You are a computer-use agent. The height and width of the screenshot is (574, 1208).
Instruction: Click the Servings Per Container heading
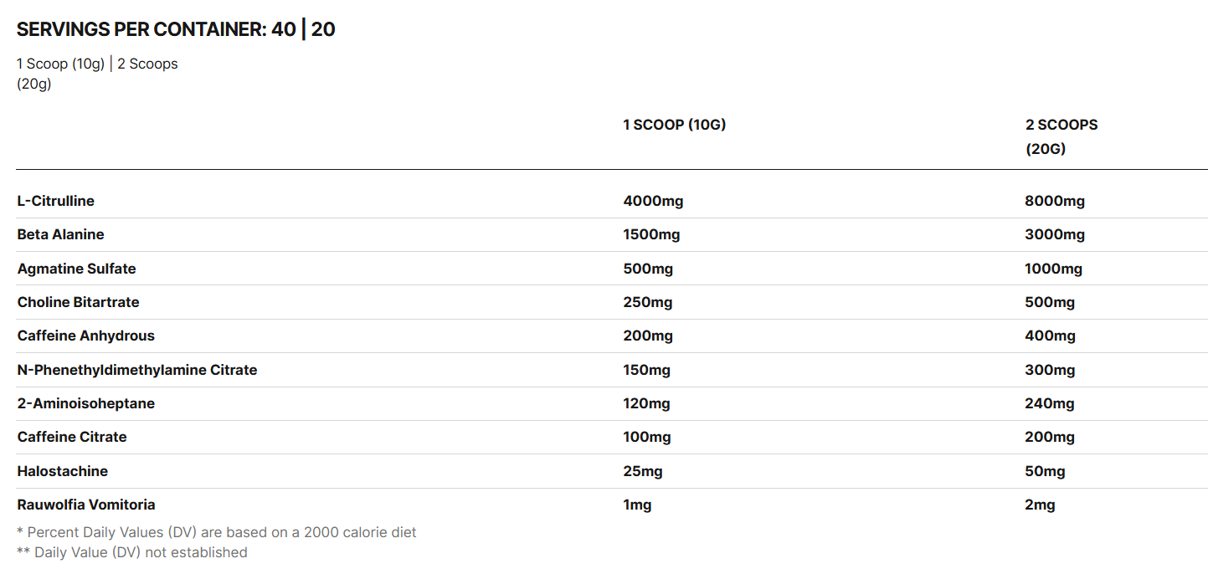176,29
